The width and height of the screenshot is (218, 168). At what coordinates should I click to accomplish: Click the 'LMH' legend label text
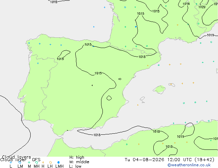click(59, 166)
